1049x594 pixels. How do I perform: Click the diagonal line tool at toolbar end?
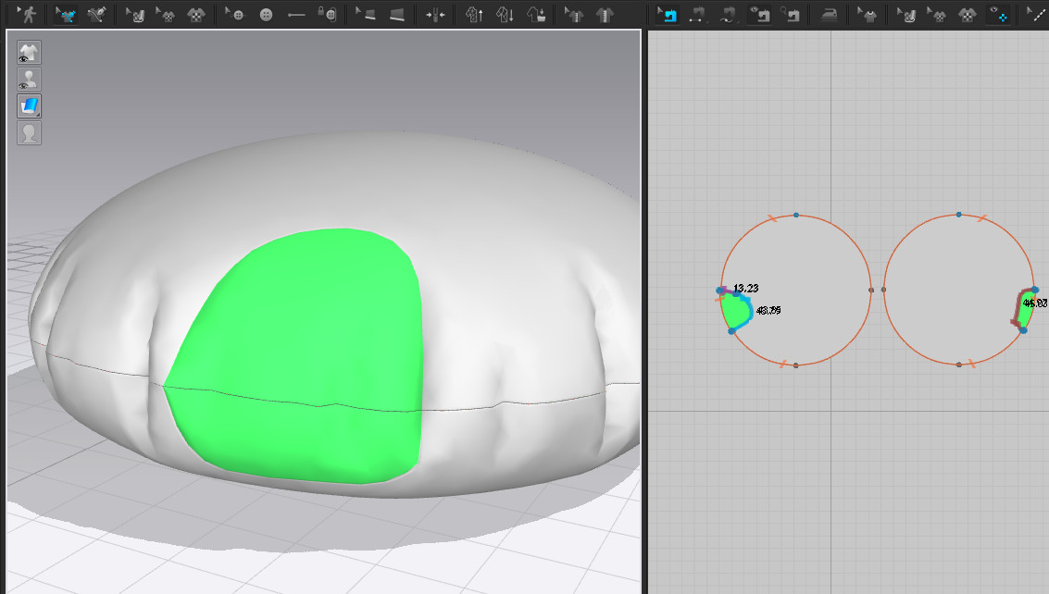click(1036, 15)
